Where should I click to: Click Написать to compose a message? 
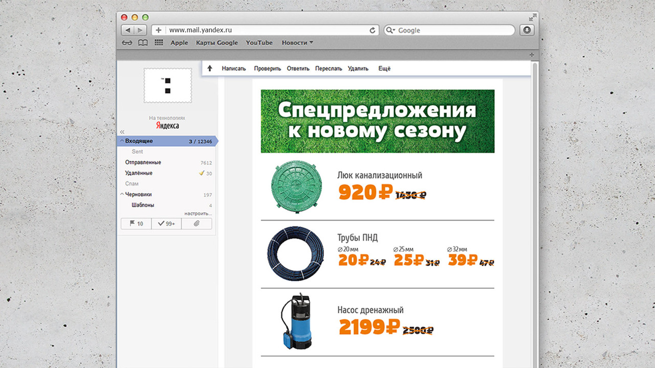[x=234, y=68]
